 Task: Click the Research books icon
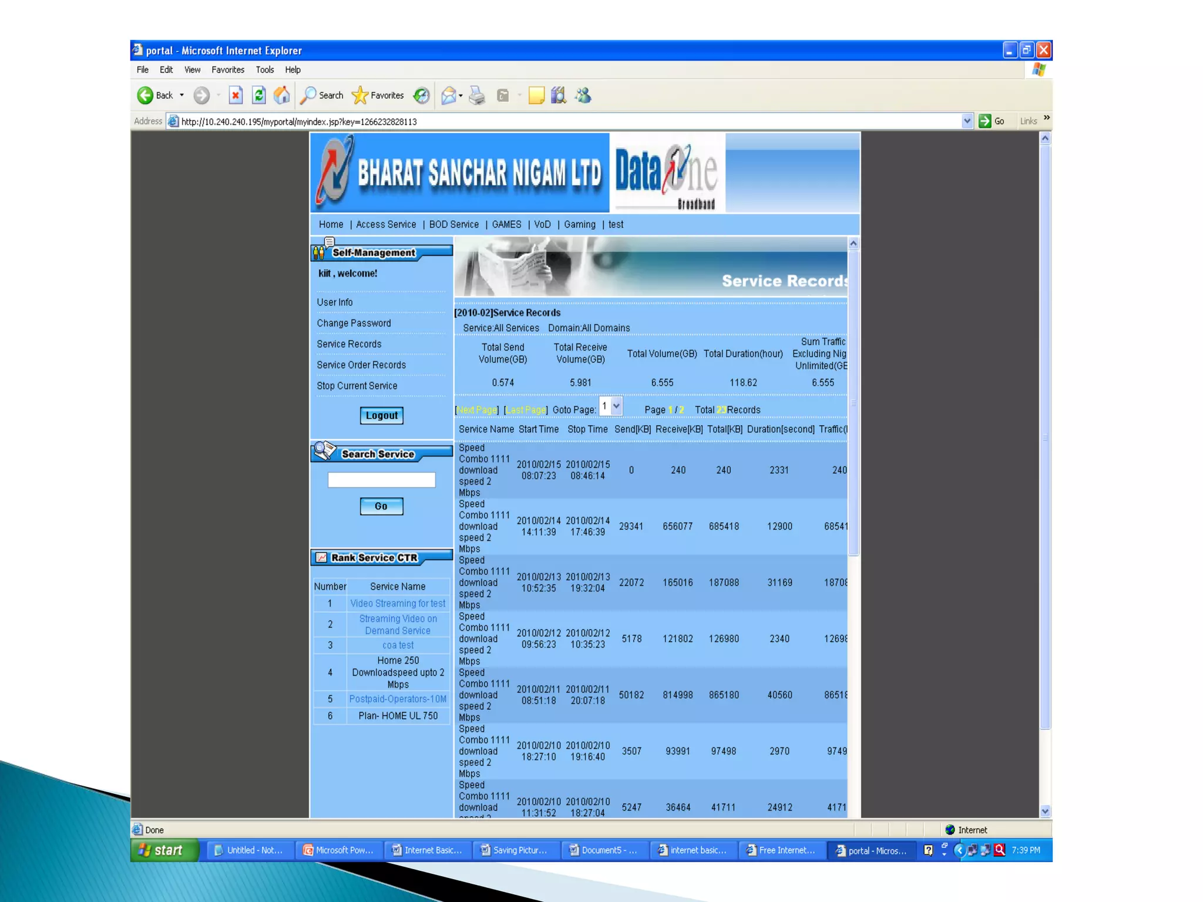pyautogui.click(x=558, y=95)
